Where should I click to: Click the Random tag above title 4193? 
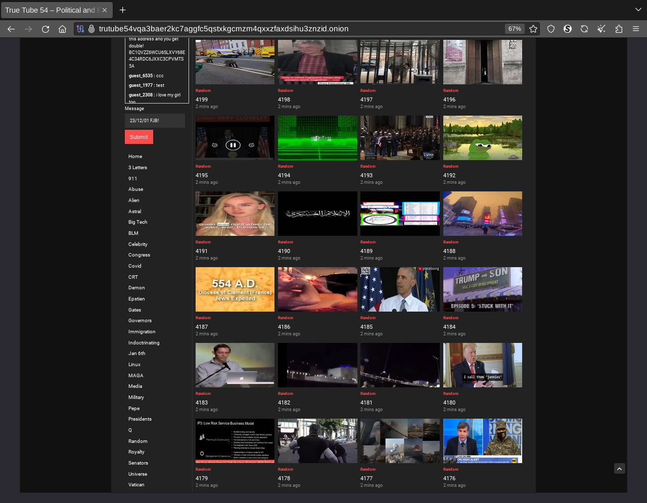tap(368, 166)
